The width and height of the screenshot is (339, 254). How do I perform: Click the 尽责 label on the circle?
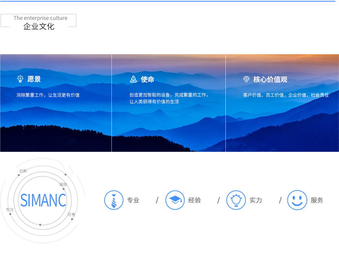point(71,215)
